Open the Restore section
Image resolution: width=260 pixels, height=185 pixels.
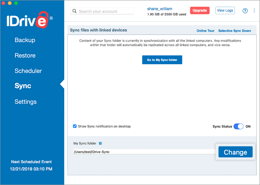coord(25,55)
